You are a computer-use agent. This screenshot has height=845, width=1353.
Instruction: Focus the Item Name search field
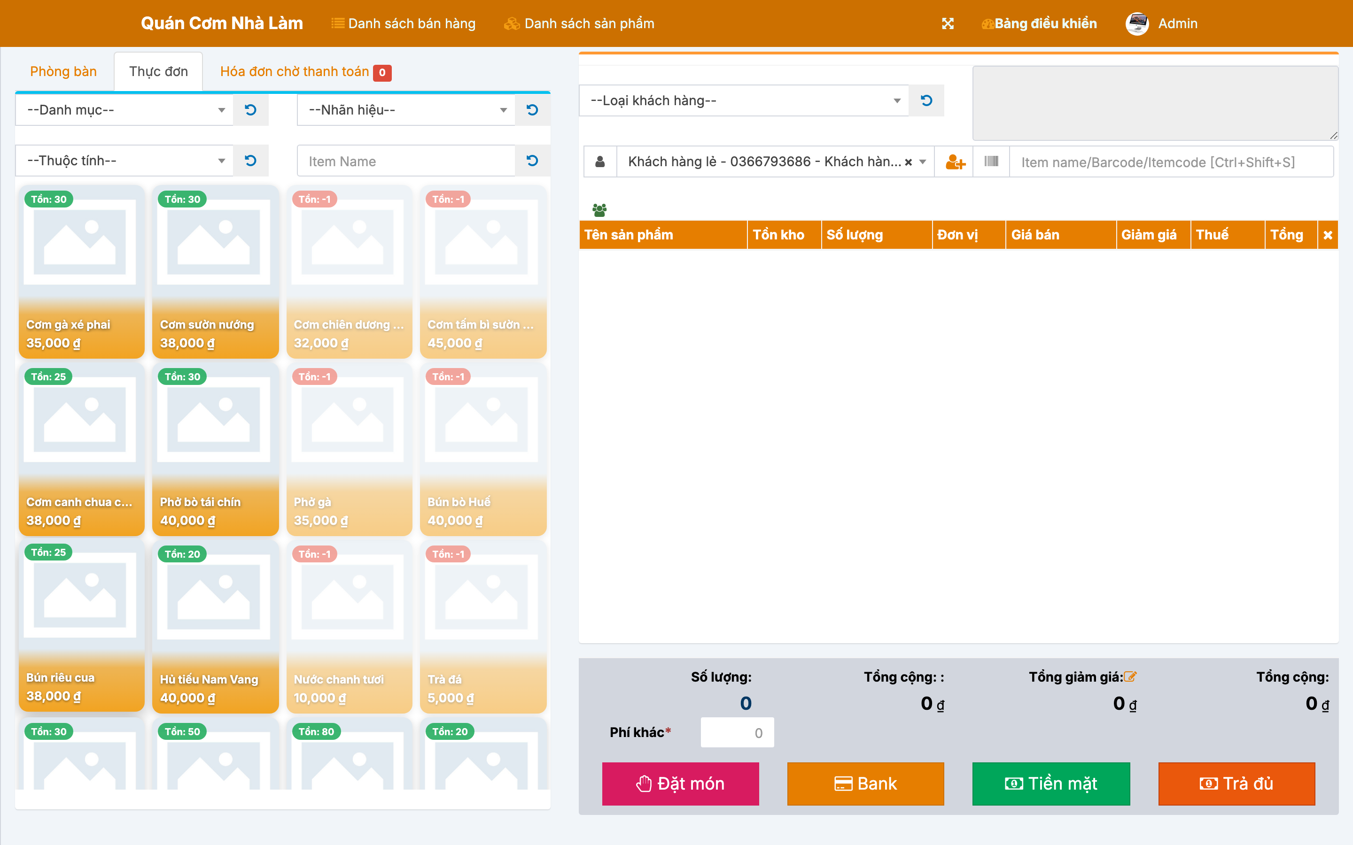[406, 161]
